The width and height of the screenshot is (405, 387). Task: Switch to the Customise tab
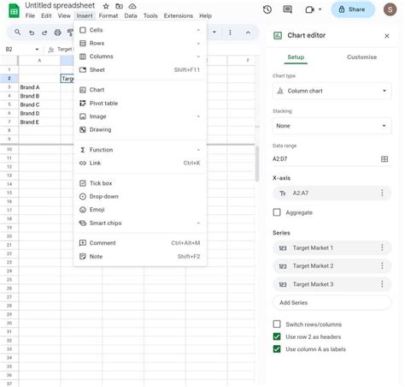[361, 57]
